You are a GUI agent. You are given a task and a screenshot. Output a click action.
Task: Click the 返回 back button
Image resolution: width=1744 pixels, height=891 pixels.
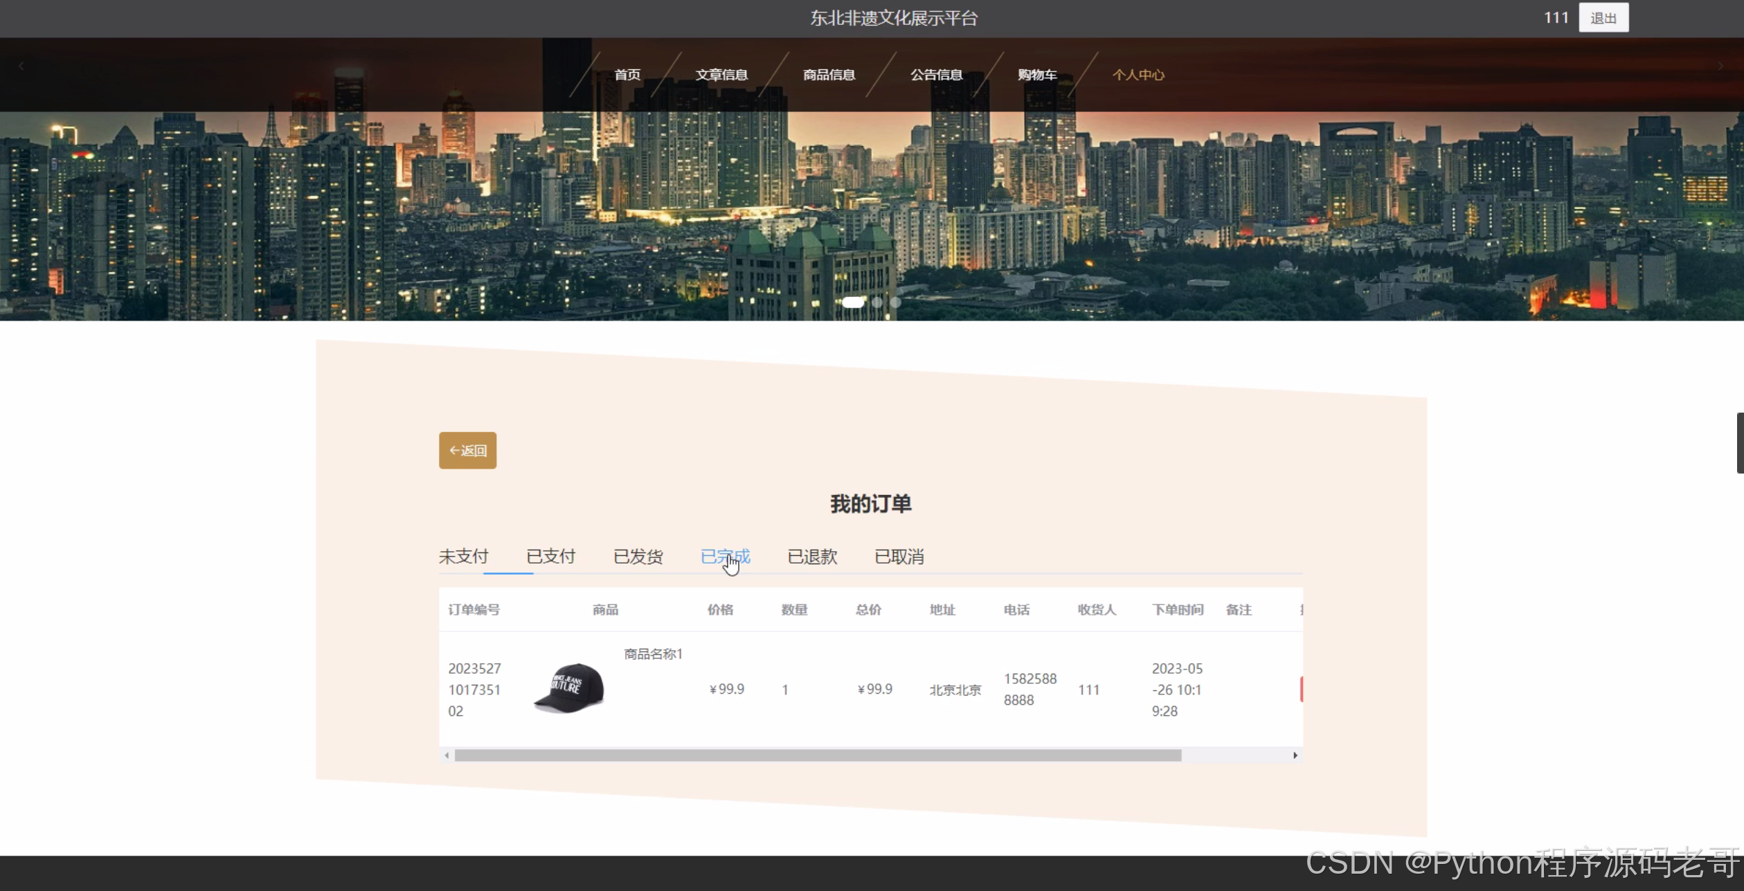click(x=467, y=451)
